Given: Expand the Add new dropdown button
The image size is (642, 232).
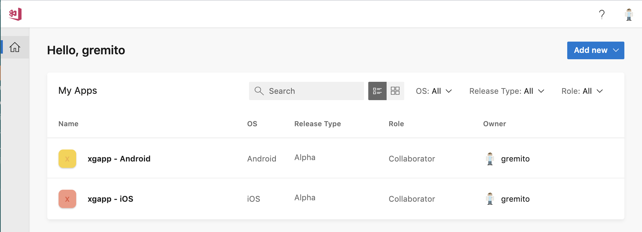Looking at the screenshot, I should tap(595, 50).
